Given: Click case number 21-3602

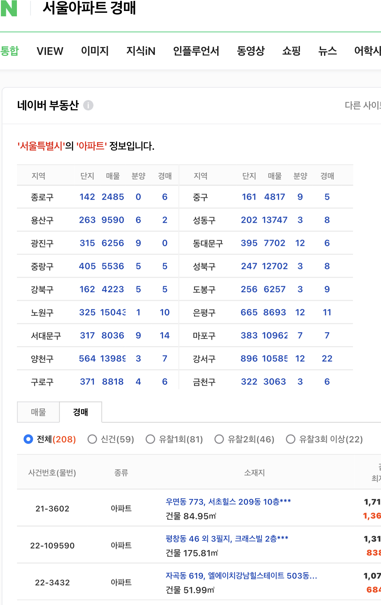Looking at the screenshot, I should 53,509.
